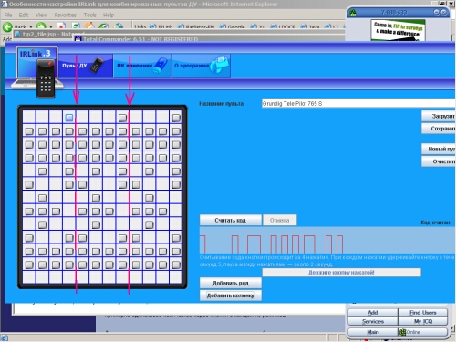Open the IRLink shortcut in Links bar
The image size is (456, 342).
coord(161,27)
